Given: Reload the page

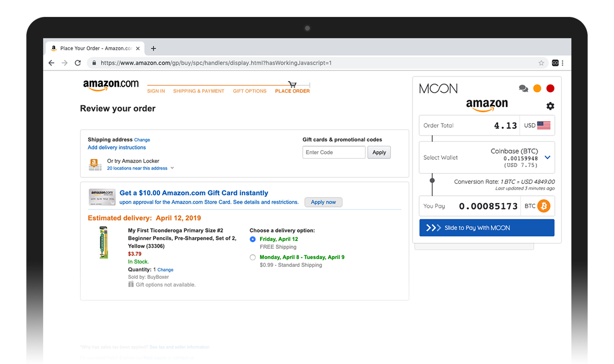Looking at the screenshot, I should pyautogui.click(x=78, y=63).
